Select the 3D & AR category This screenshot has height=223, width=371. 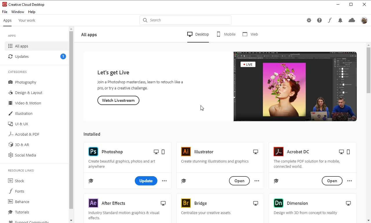point(18,145)
